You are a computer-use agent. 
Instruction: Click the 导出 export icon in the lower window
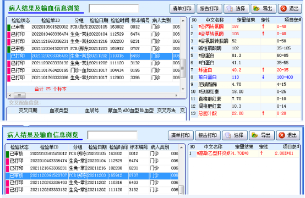click(x=255, y=135)
